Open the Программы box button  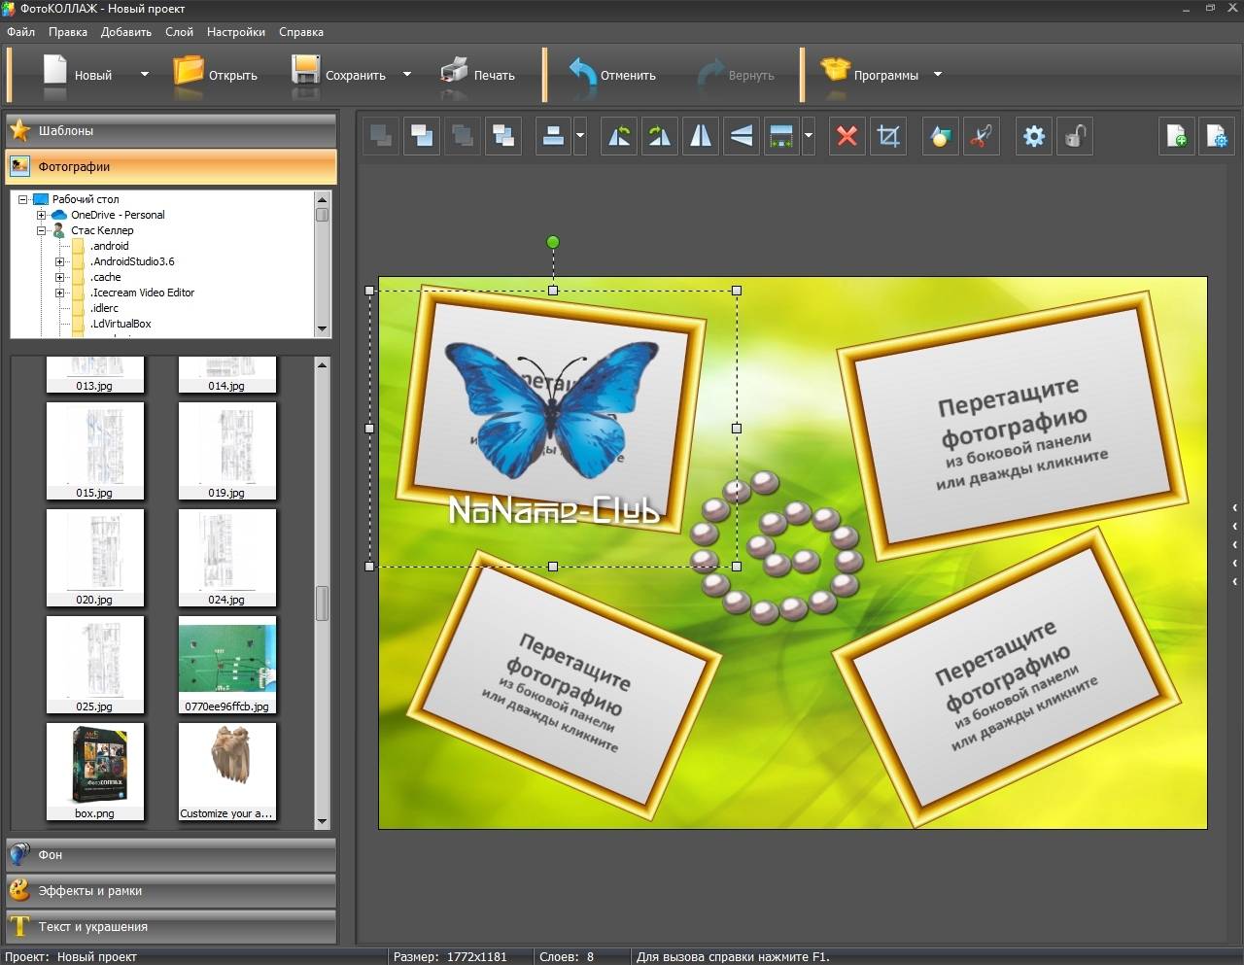click(869, 74)
